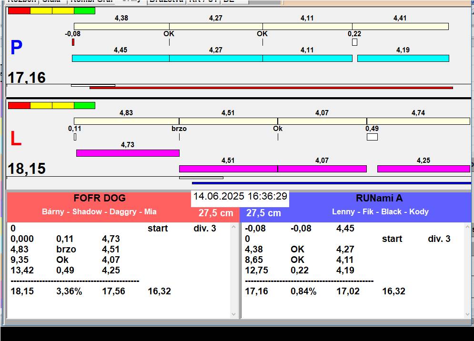Select the RR / ST tab

(x=203, y=1)
